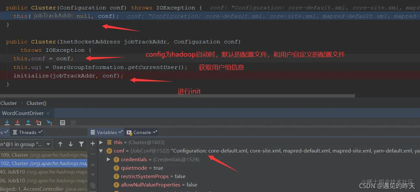Click the field icon beside credentials
This screenshot has width=420, height=192.
[x=116, y=160]
